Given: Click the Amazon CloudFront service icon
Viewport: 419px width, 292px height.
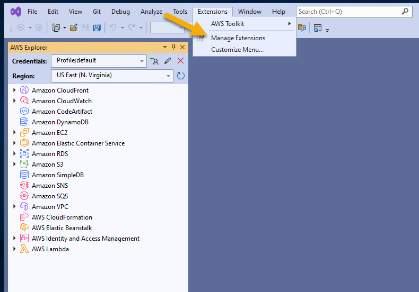Looking at the screenshot, I should click(x=24, y=90).
